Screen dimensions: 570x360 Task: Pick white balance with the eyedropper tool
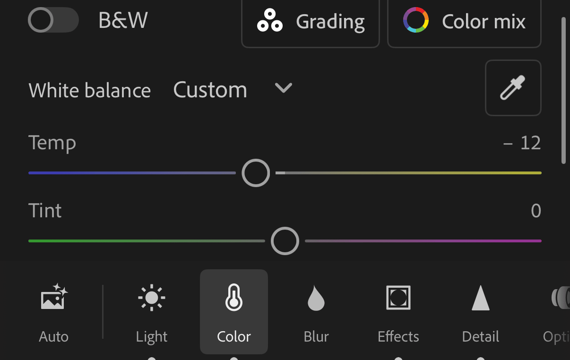[x=513, y=88]
